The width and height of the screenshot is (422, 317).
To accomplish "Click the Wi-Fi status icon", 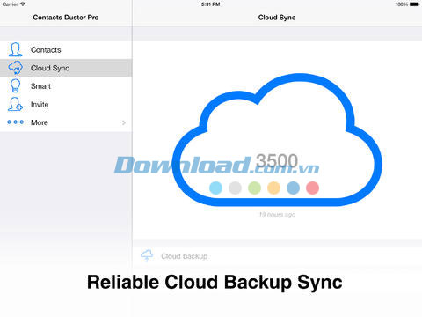I will point(23,4).
